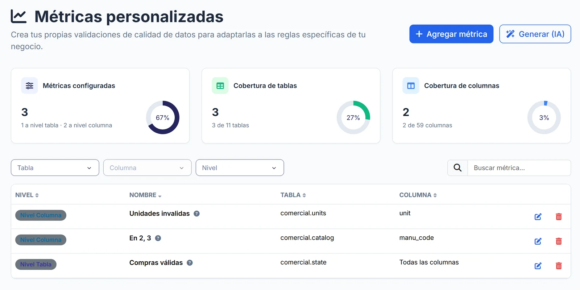
Task: Open the Nivel filter dropdown
Action: (x=240, y=168)
